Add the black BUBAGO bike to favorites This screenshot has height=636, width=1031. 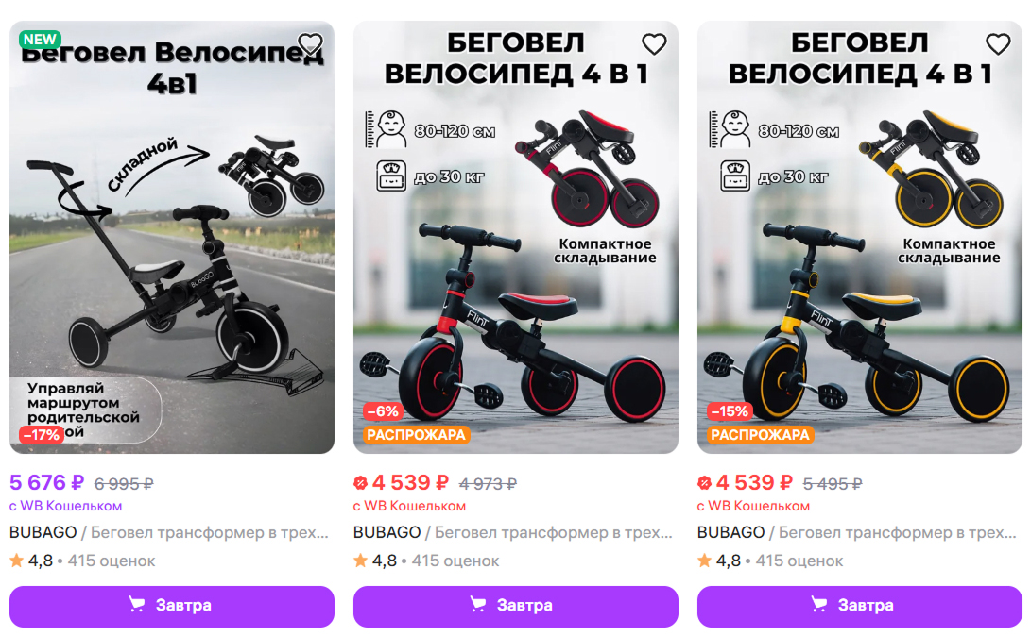click(x=310, y=44)
